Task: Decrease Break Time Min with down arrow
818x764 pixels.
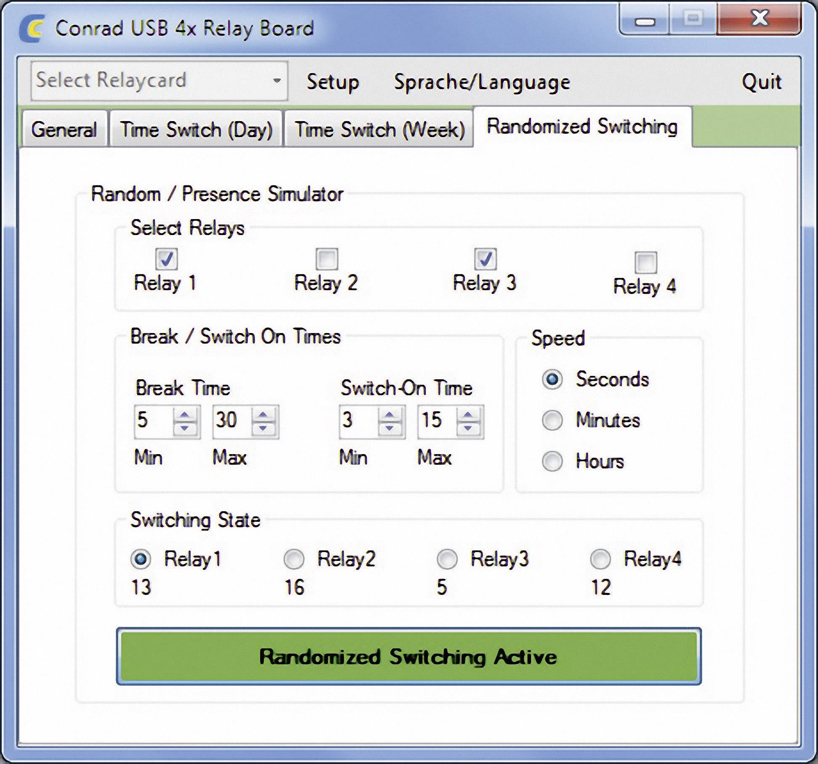Action: pyautogui.click(x=185, y=428)
